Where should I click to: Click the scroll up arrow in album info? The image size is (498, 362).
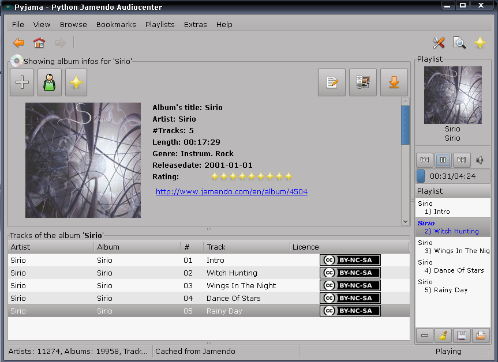[x=405, y=101]
